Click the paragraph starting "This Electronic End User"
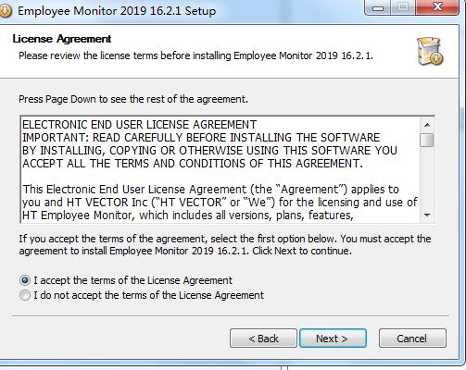Screen dimensions: 466x370 (x=220, y=203)
